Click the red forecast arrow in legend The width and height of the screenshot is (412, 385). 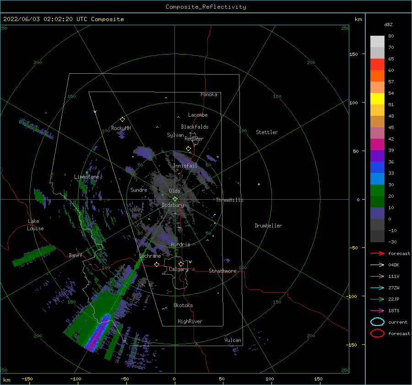[x=377, y=253]
